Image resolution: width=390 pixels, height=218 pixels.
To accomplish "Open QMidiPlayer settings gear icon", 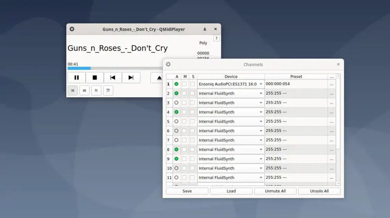I will coord(72,29).
